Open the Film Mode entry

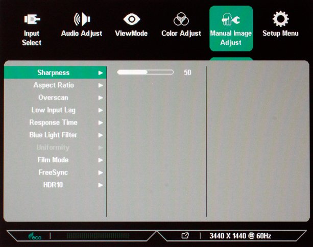(x=53, y=160)
